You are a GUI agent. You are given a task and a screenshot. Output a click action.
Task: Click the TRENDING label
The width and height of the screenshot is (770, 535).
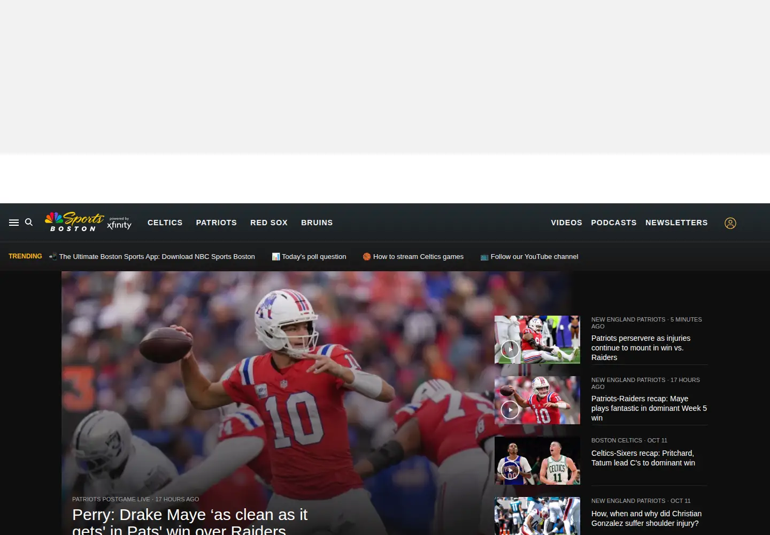25,256
